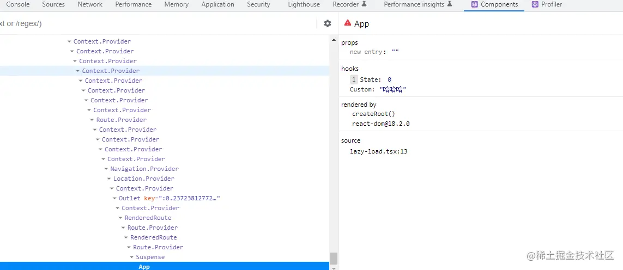Open the component settings gear icon
This screenshot has width=623, height=270.
click(x=327, y=23)
